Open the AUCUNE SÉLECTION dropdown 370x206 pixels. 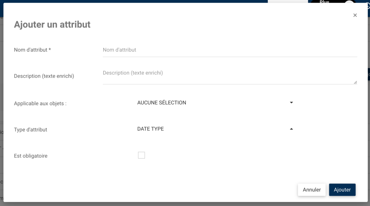pyautogui.click(x=215, y=103)
